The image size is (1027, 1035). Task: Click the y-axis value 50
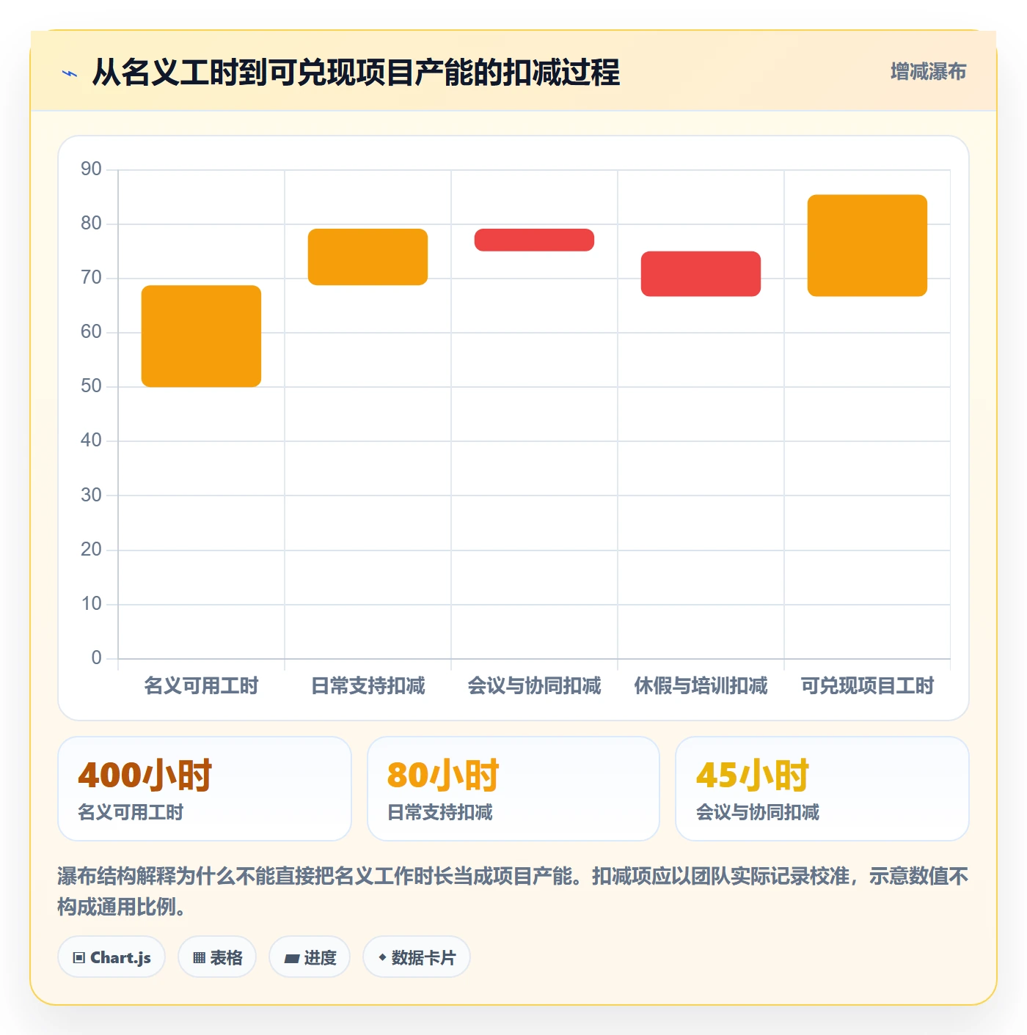click(91, 386)
